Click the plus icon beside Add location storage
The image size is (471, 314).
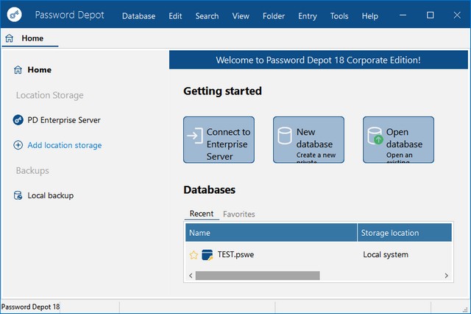click(18, 145)
